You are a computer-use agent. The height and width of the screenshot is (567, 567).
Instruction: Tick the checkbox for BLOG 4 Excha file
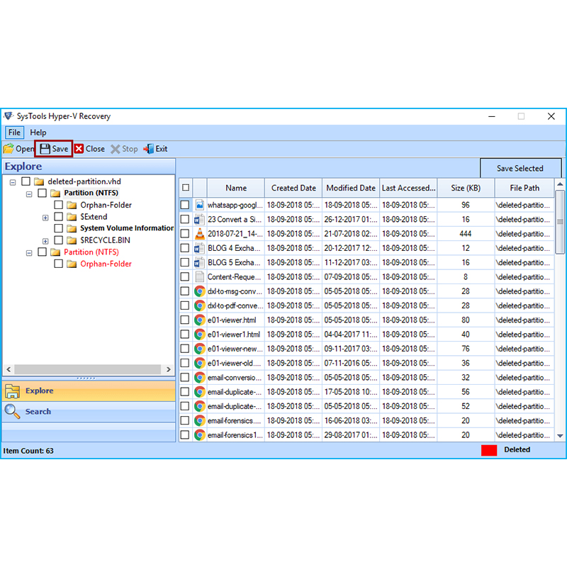185,248
